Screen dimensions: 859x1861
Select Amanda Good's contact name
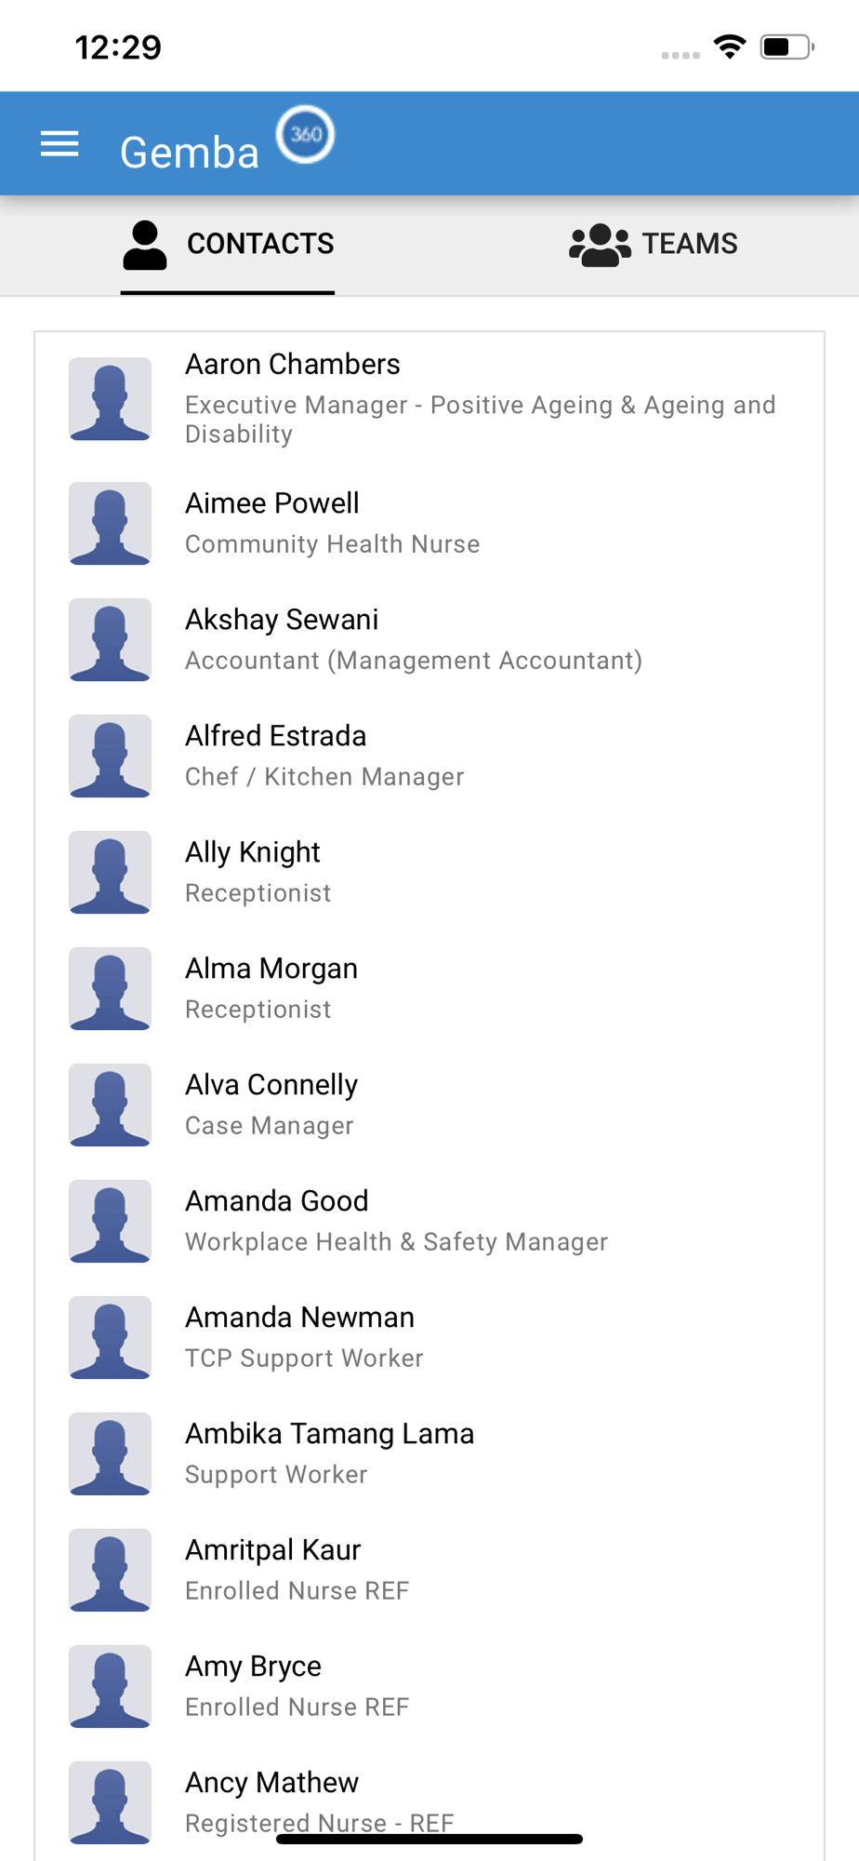(x=277, y=1201)
